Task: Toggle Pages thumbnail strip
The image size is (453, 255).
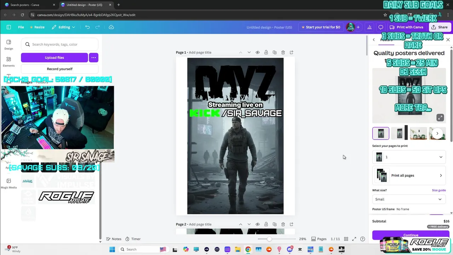Action: click(319, 239)
